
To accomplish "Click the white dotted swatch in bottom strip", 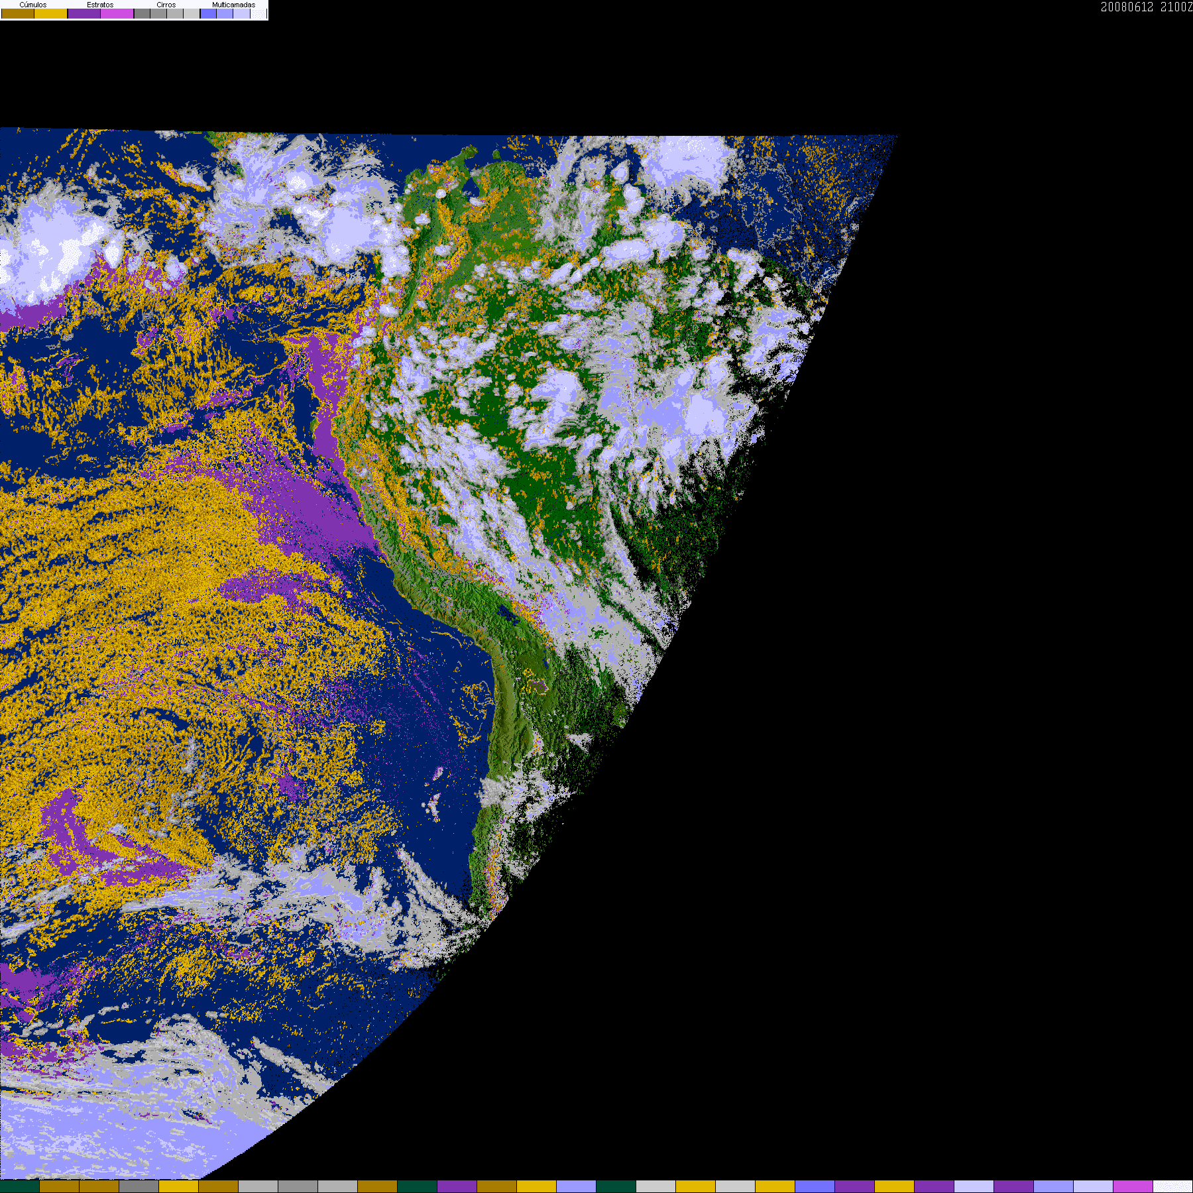I will pyautogui.click(x=1173, y=1186).
